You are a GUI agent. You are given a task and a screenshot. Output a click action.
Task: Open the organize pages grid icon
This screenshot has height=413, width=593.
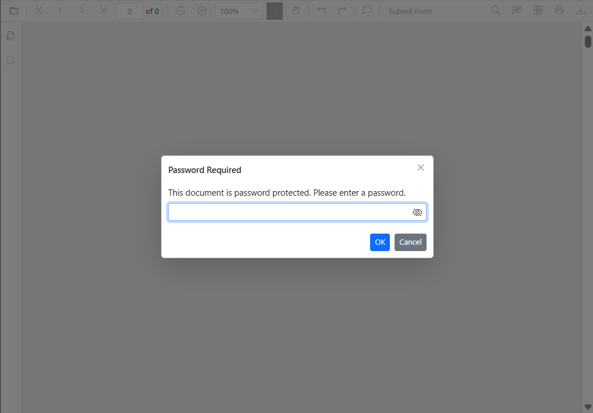538,10
